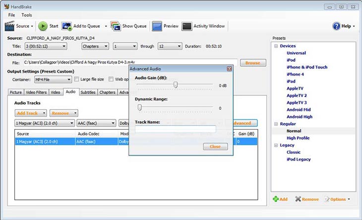Open the Activity Window icon
This screenshot has width=362, height=220.
point(187,26)
